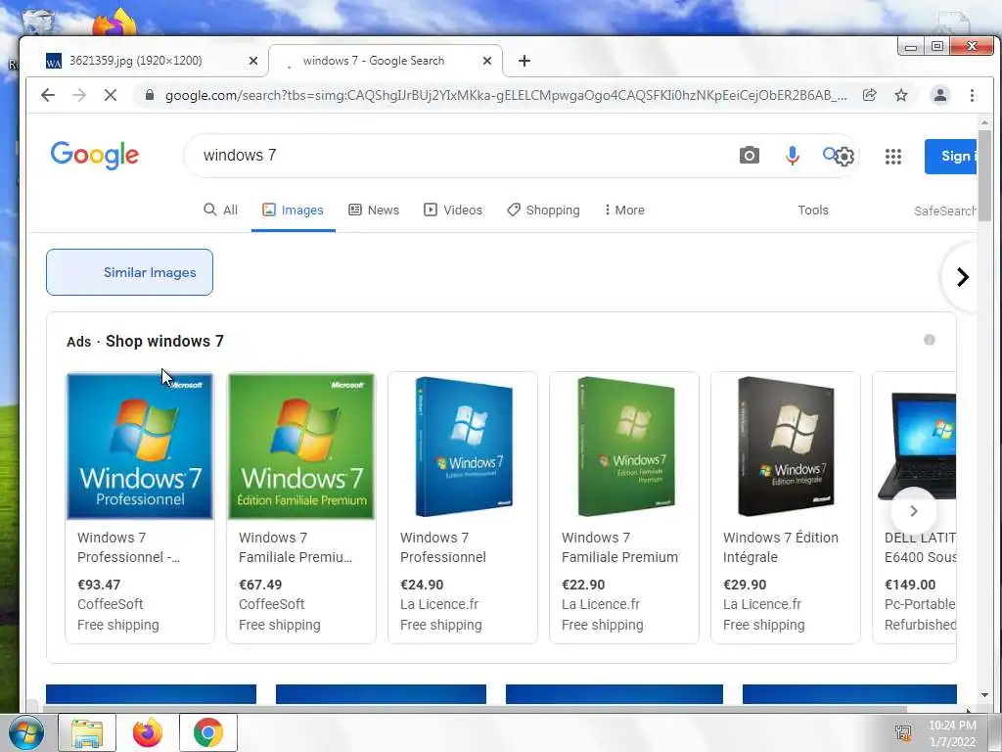Stop loading with the X button

point(110,95)
